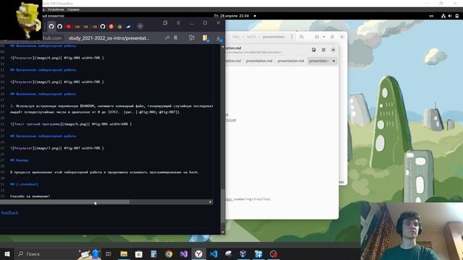Open the browser hamburger menu
The image size is (463, 260).
[178, 22]
